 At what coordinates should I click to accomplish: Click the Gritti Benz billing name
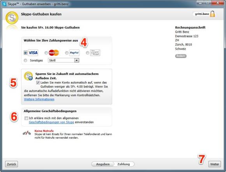pyautogui.click(x=182, y=32)
